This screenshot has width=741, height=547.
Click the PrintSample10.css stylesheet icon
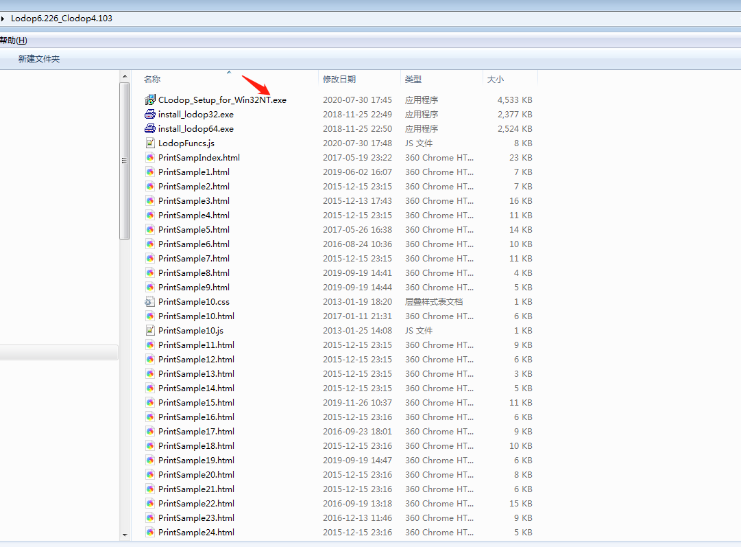click(x=150, y=302)
